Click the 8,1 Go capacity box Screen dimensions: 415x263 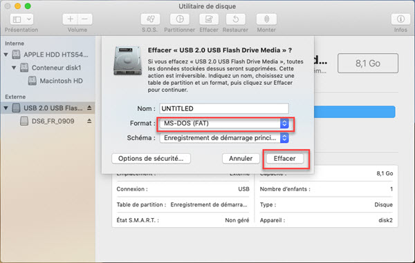[x=368, y=64]
